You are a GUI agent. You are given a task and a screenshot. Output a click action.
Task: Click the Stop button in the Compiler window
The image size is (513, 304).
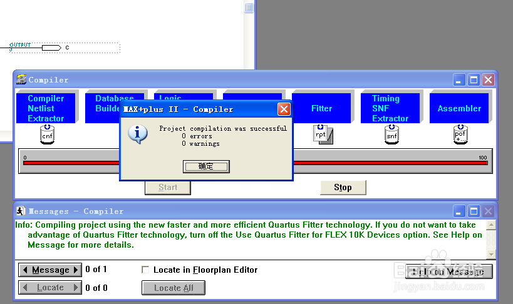pyautogui.click(x=343, y=188)
